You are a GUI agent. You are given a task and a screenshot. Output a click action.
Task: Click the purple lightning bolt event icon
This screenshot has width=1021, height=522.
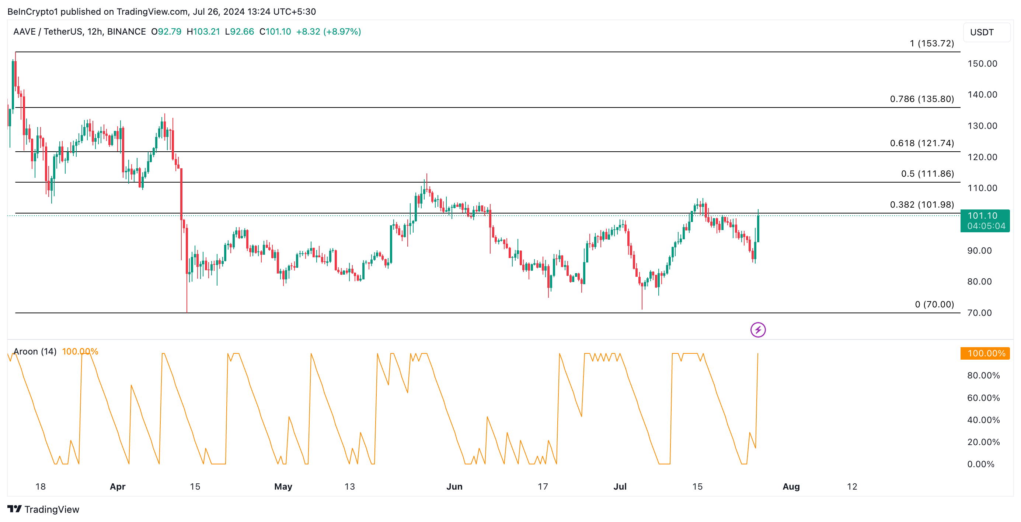757,330
